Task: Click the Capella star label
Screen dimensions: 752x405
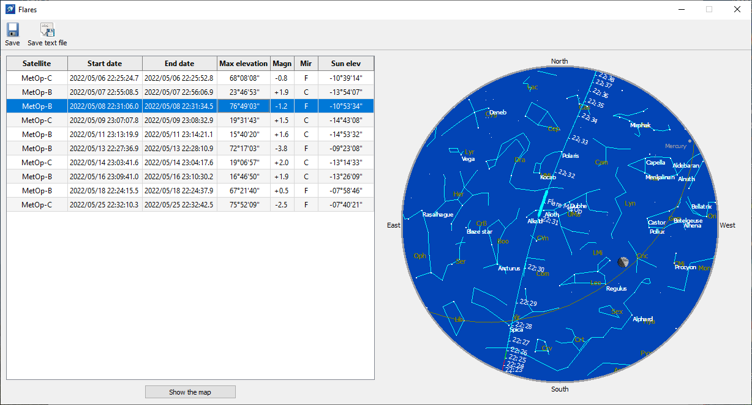Action: (x=655, y=163)
